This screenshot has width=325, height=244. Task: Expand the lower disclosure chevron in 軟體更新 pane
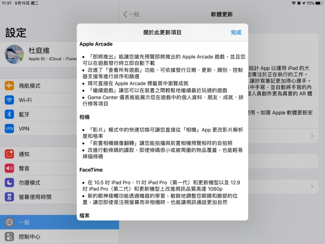click(312, 187)
